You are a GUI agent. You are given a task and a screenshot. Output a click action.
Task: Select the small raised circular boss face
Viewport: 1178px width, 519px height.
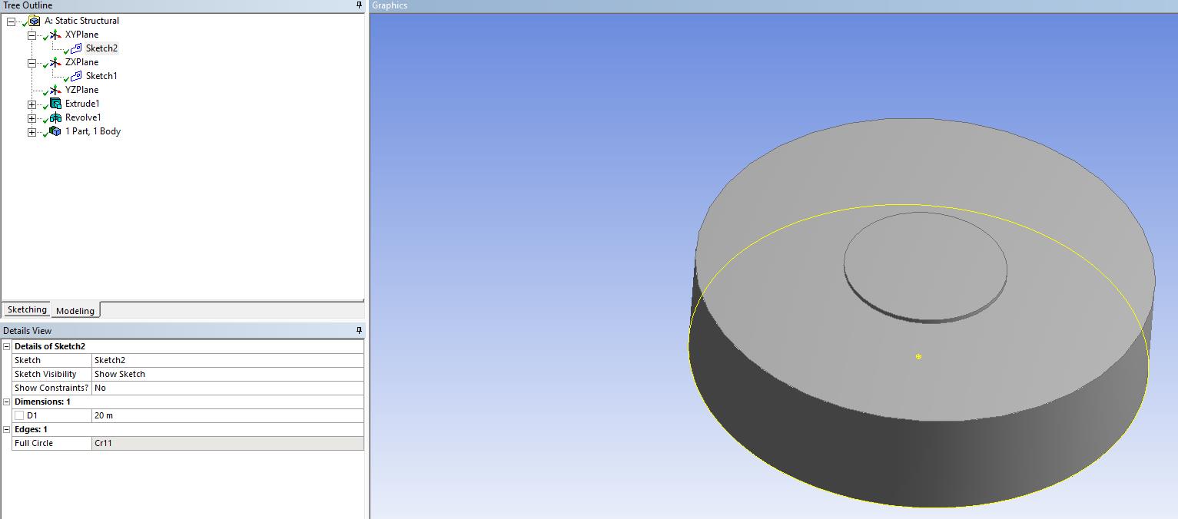[x=925, y=265]
